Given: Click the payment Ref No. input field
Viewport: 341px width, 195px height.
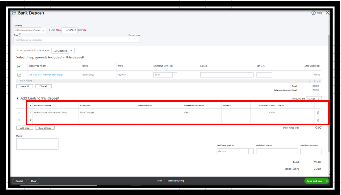Looking at the screenshot, I should point(264,75).
